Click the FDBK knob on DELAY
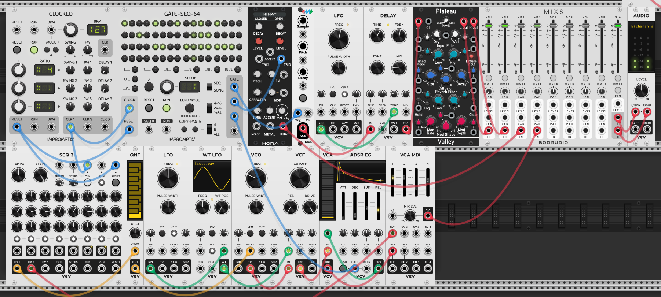 pyautogui.click(x=399, y=36)
